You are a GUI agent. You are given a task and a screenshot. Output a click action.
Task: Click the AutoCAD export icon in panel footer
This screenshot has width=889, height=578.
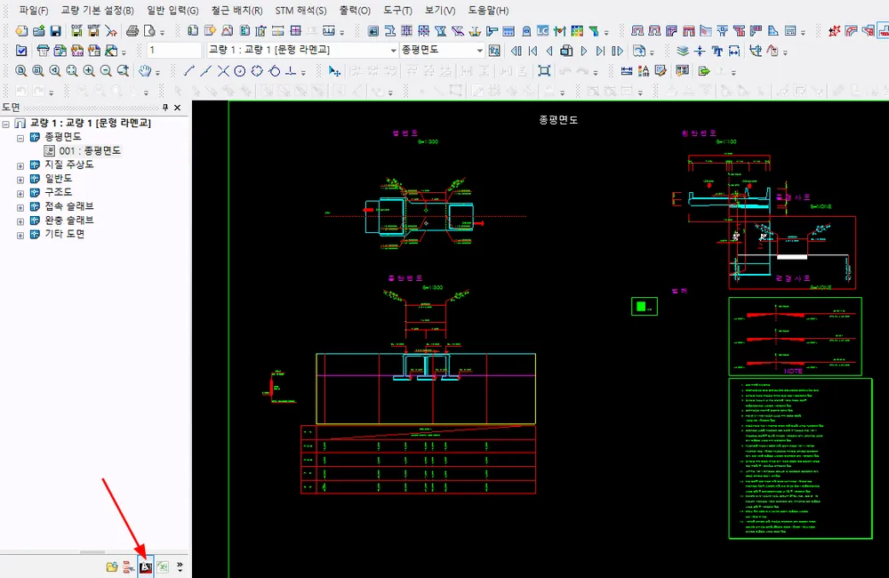[x=146, y=566]
